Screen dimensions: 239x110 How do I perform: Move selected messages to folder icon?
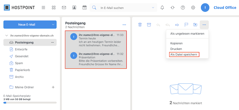point(195,25)
